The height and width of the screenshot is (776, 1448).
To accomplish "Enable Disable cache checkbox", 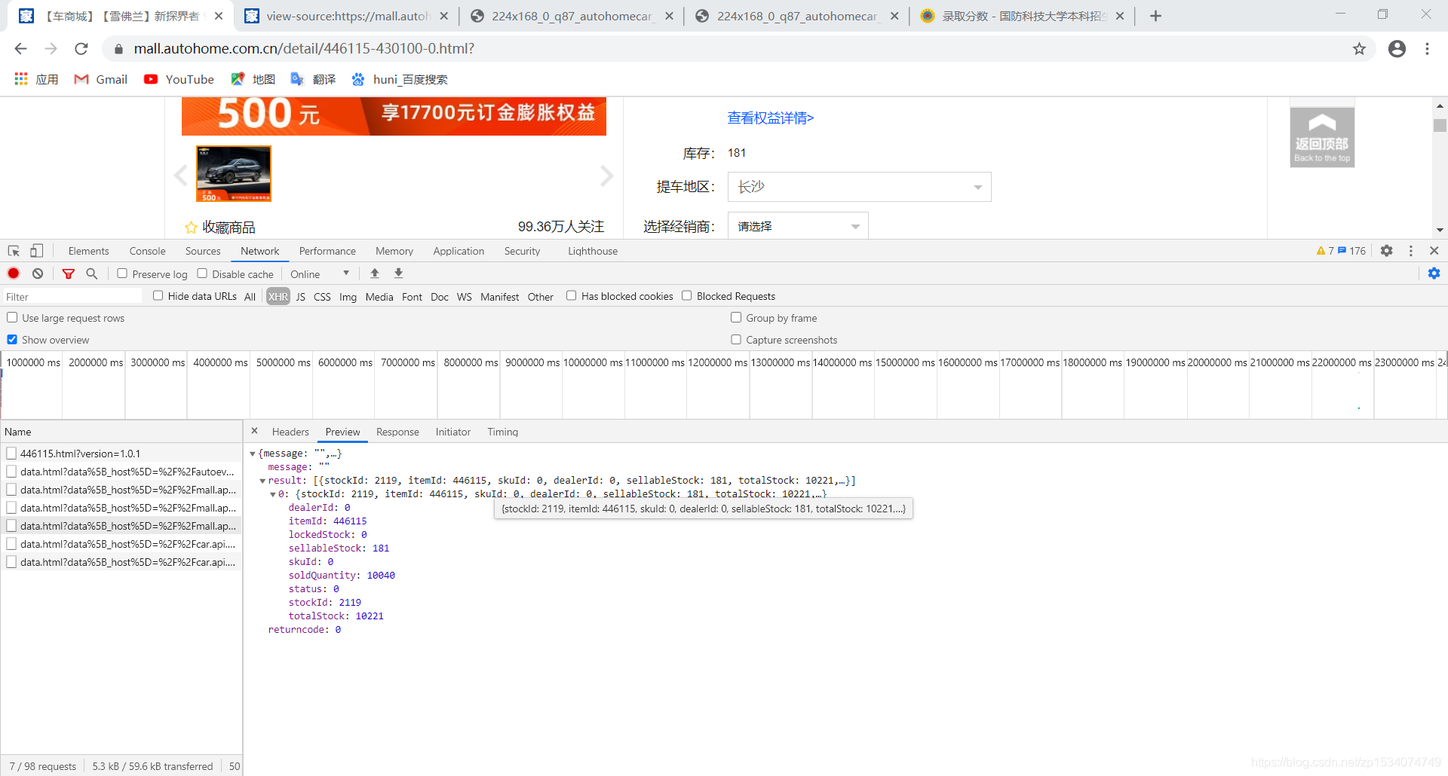I will point(202,273).
